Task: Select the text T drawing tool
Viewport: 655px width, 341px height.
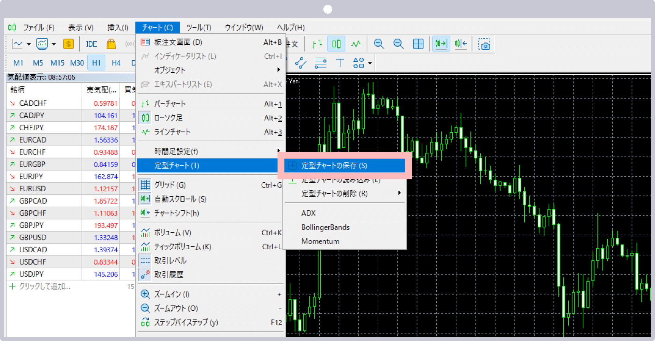Action: [x=340, y=63]
